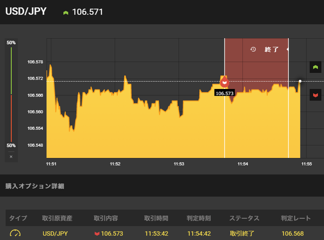
Task: Click the 106.560 price axis label
Action: [35, 112]
